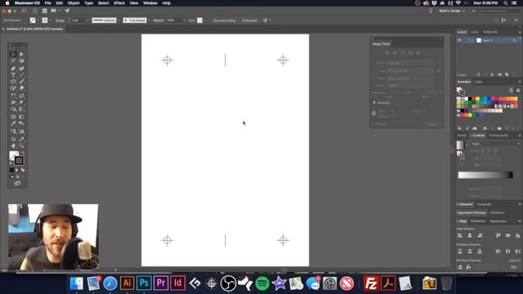Click the Stroke color box in toolbar
Screen dimensions: 523x294
click(19, 161)
